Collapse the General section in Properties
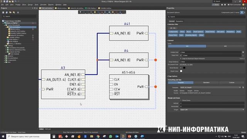 coord(167,41)
